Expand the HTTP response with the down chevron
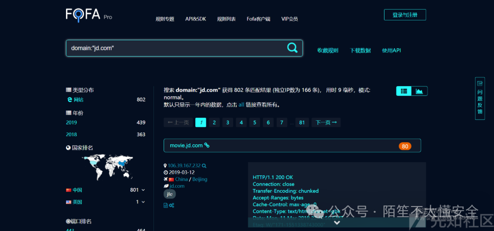This screenshot has width=494, height=231. [x=337, y=222]
